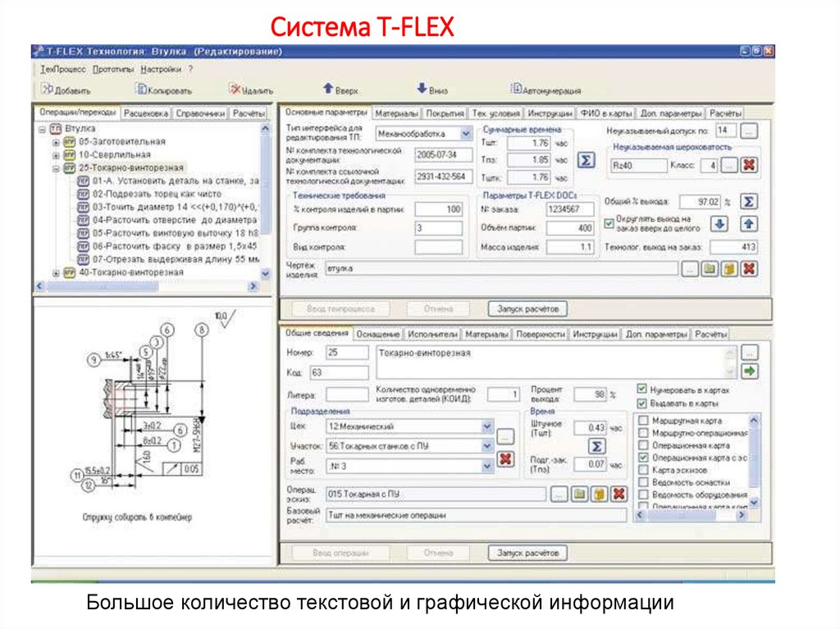Image resolution: width=840 pixels, height=629 pixels.
Task: Click the sigma icon next to Общий % выхода
Action: point(748,202)
